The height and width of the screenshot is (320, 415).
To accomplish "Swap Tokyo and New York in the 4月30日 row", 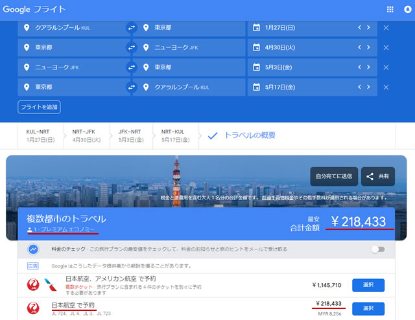I will point(132,47).
